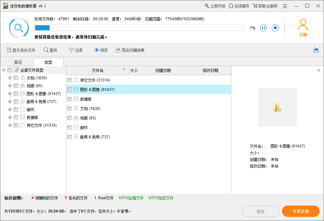The height and width of the screenshot is (221, 324).
Task: Click the app logo in title bar
Action: [5, 6]
